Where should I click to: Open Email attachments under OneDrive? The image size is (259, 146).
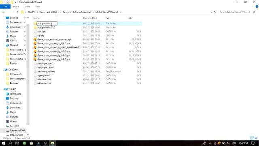tap(18, 79)
